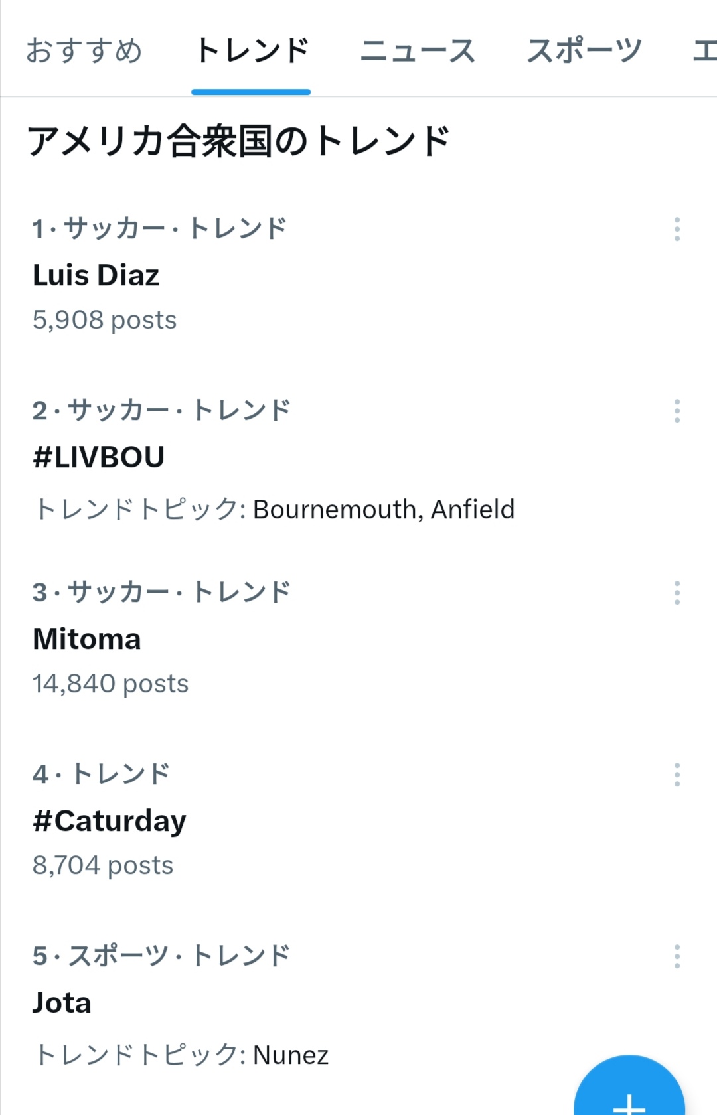Open more options for Mitoma trend
717x1115 pixels.
677,593
